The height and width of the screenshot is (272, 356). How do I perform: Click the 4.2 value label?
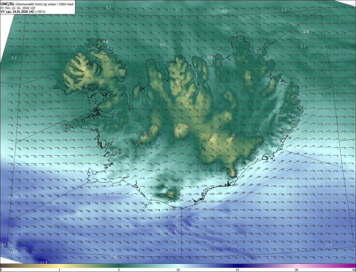(66, 127)
